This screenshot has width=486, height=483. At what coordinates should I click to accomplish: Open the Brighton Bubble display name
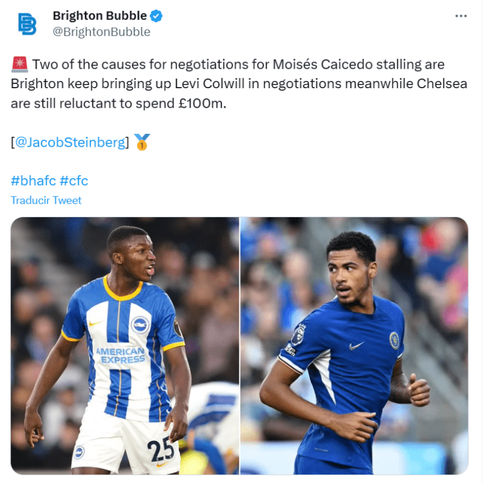[100, 16]
